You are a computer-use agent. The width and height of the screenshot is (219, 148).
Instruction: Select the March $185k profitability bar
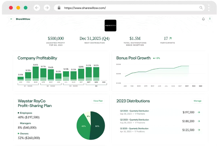coord(36,74)
